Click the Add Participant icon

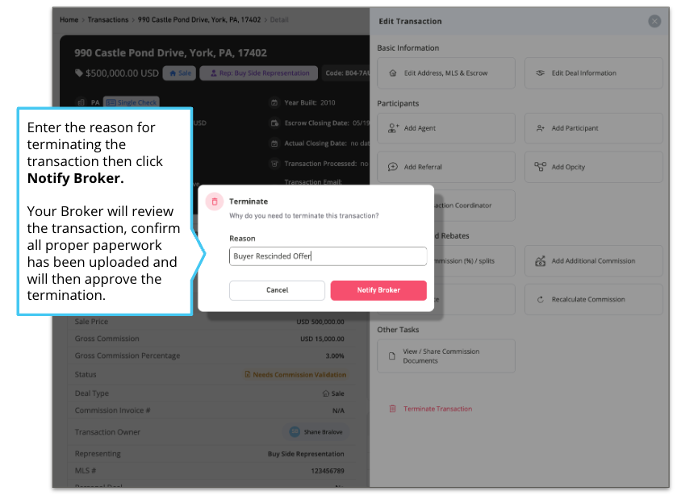pyautogui.click(x=540, y=128)
